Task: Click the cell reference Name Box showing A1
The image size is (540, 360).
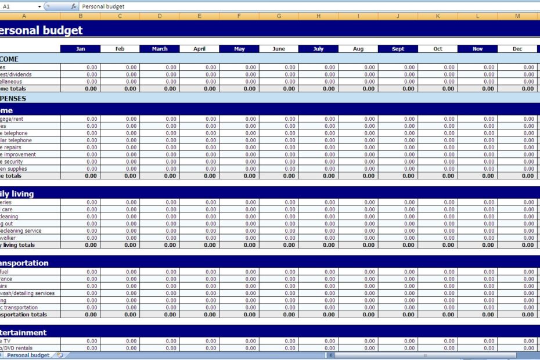Action: tap(12, 6)
